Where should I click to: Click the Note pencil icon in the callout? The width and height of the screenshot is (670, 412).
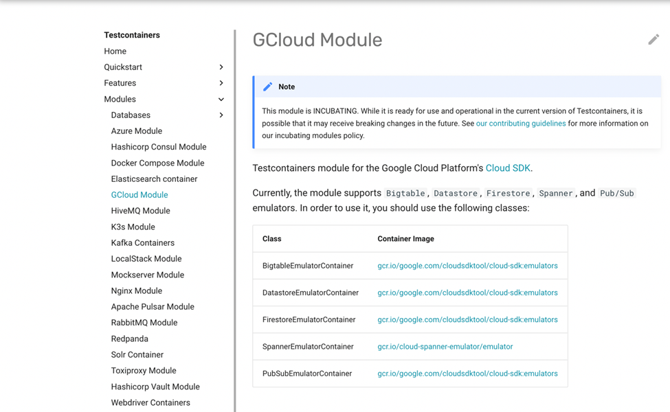pos(267,87)
